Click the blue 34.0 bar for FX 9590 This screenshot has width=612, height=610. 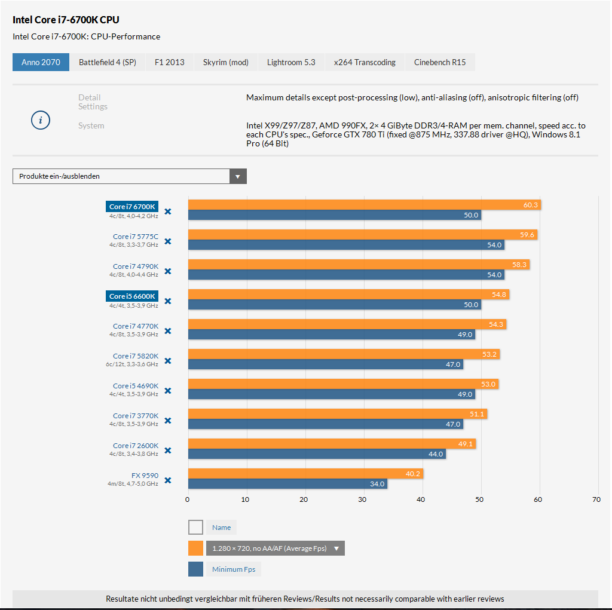point(287,483)
